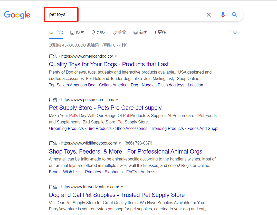Visit the 'Nuggles Plush dog toys' link
This screenshot has height=215, width=277.
click(x=163, y=85)
